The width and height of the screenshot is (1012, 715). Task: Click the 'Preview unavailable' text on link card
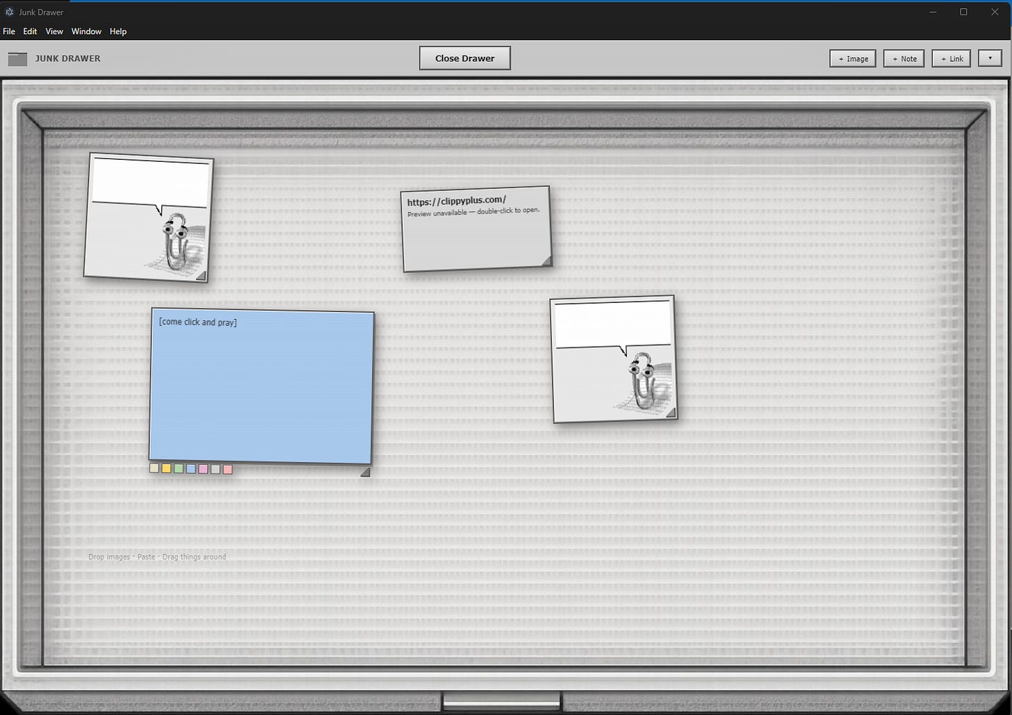[473, 211]
